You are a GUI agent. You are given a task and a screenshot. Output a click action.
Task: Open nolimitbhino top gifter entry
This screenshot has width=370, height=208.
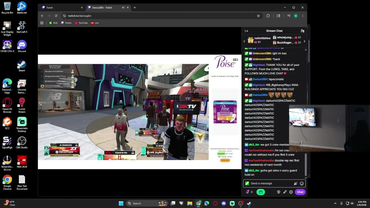click(x=259, y=40)
